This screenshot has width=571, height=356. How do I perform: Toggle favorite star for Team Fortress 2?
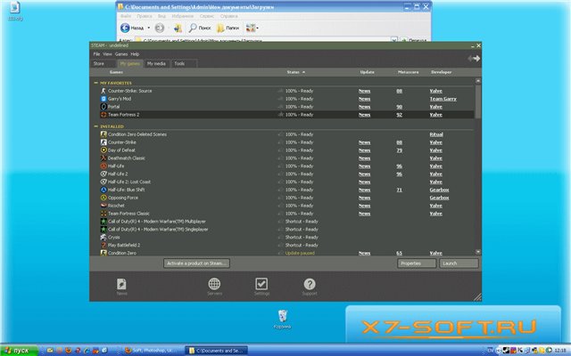(x=280, y=115)
